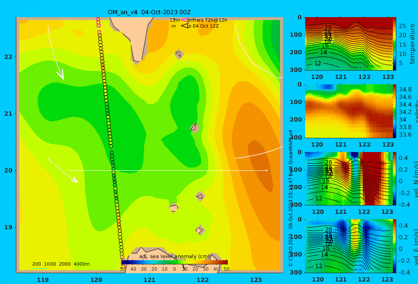Click the topmost magenta drifter circle on the track
The image size is (418, 284).
(x=98, y=19)
